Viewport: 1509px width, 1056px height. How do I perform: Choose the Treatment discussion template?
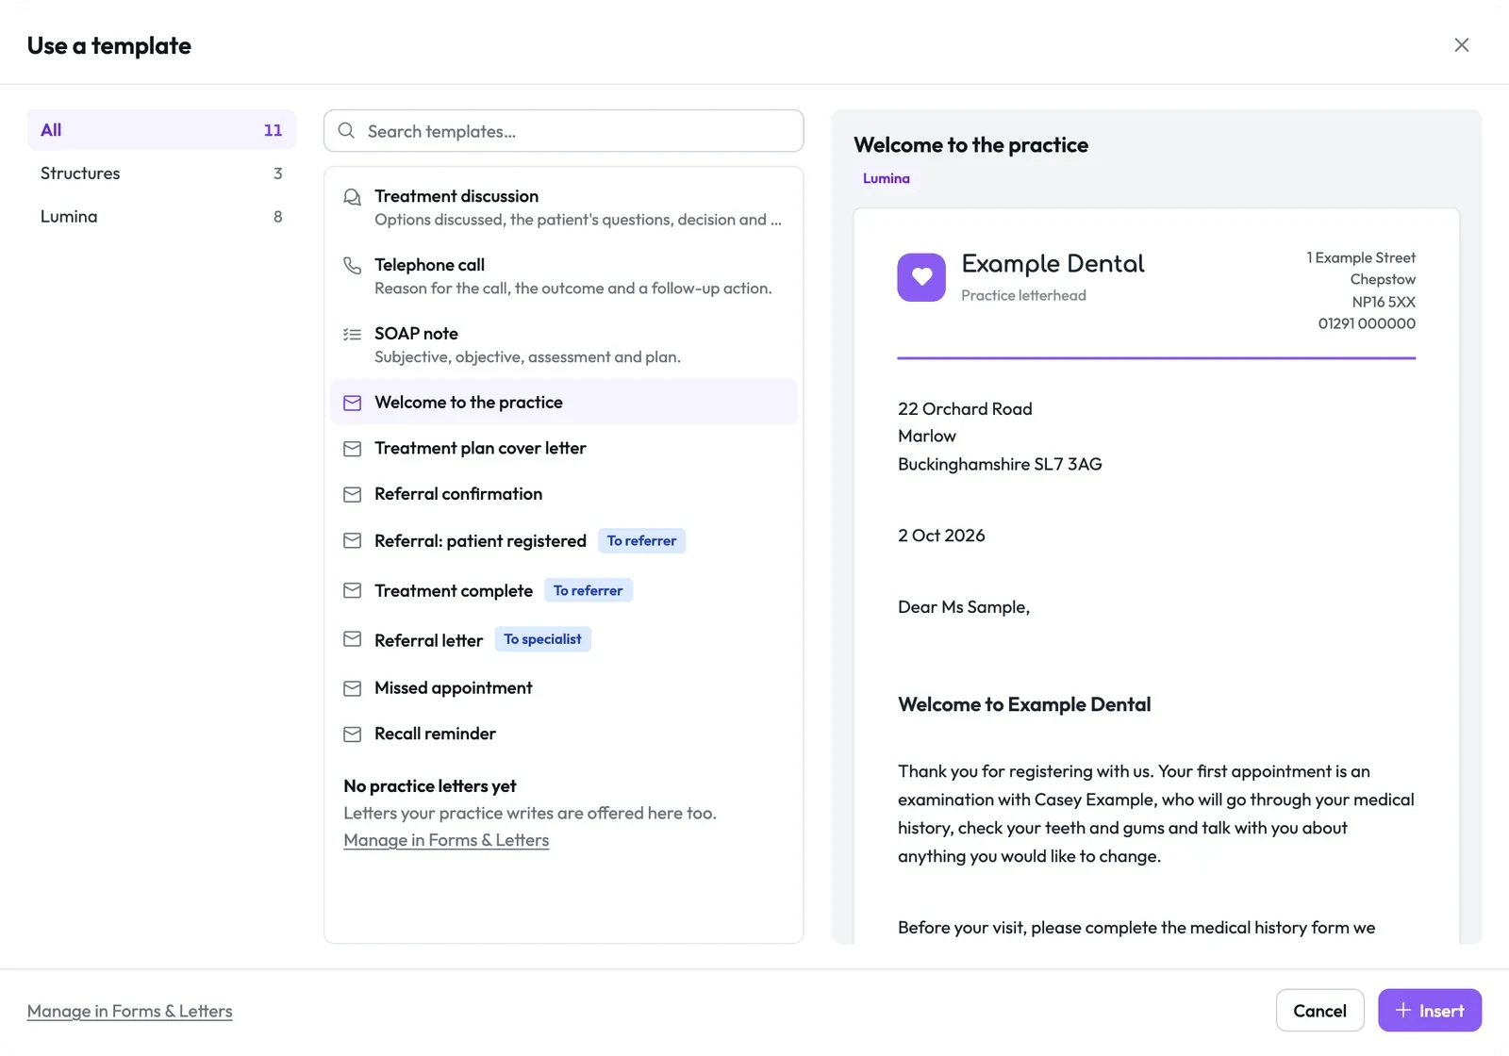564,207
